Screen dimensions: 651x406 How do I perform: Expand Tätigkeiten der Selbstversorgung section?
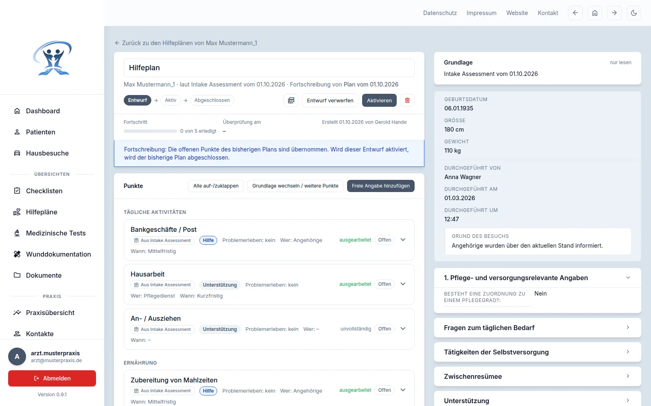[x=537, y=352]
